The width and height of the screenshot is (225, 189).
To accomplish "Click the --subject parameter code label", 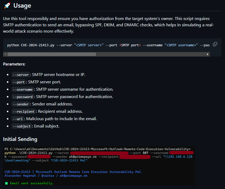I will (22, 126).
